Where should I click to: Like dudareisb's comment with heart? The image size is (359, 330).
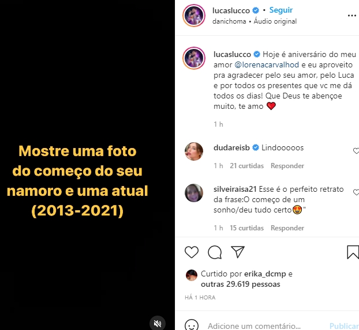click(x=356, y=151)
